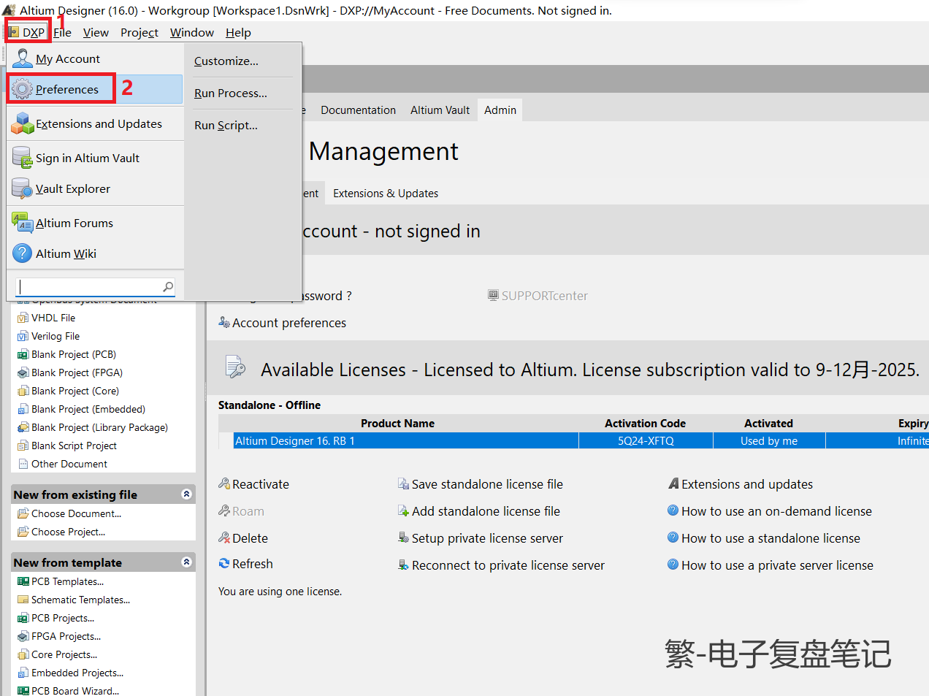929x696 pixels.
Task: Click My Account user icon
Action: tap(23, 58)
